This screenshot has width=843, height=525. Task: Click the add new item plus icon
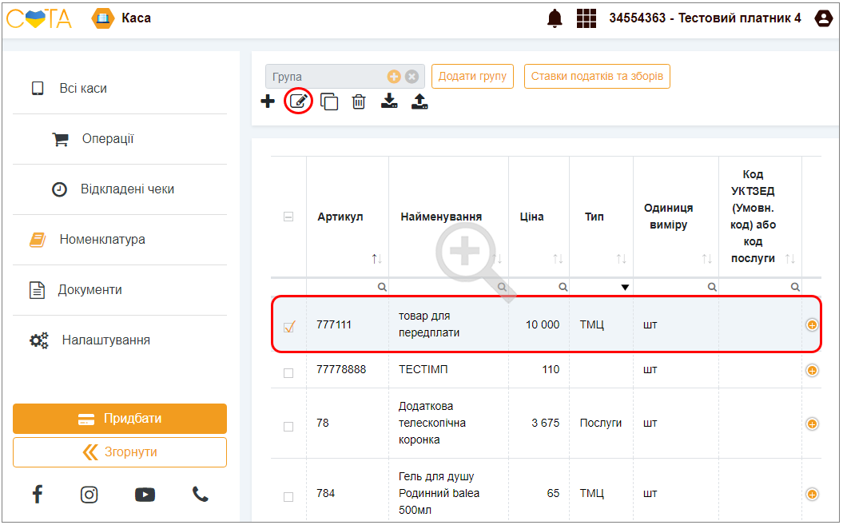pyautogui.click(x=268, y=101)
